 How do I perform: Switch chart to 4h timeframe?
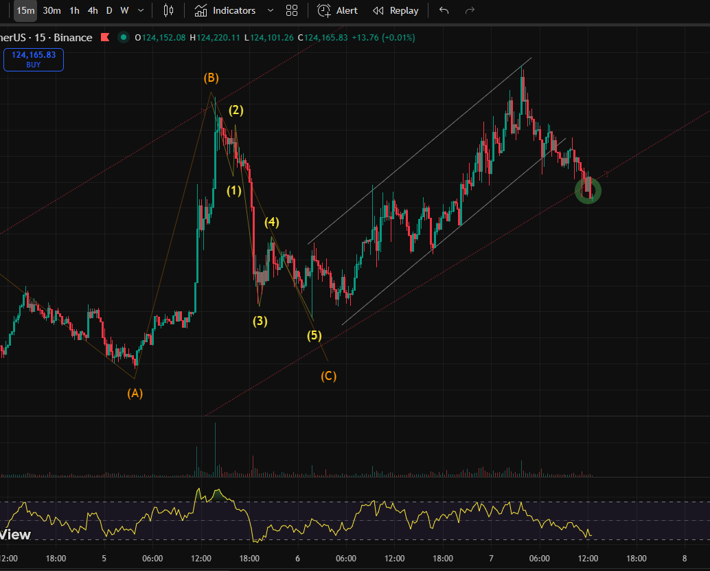tap(93, 10)
